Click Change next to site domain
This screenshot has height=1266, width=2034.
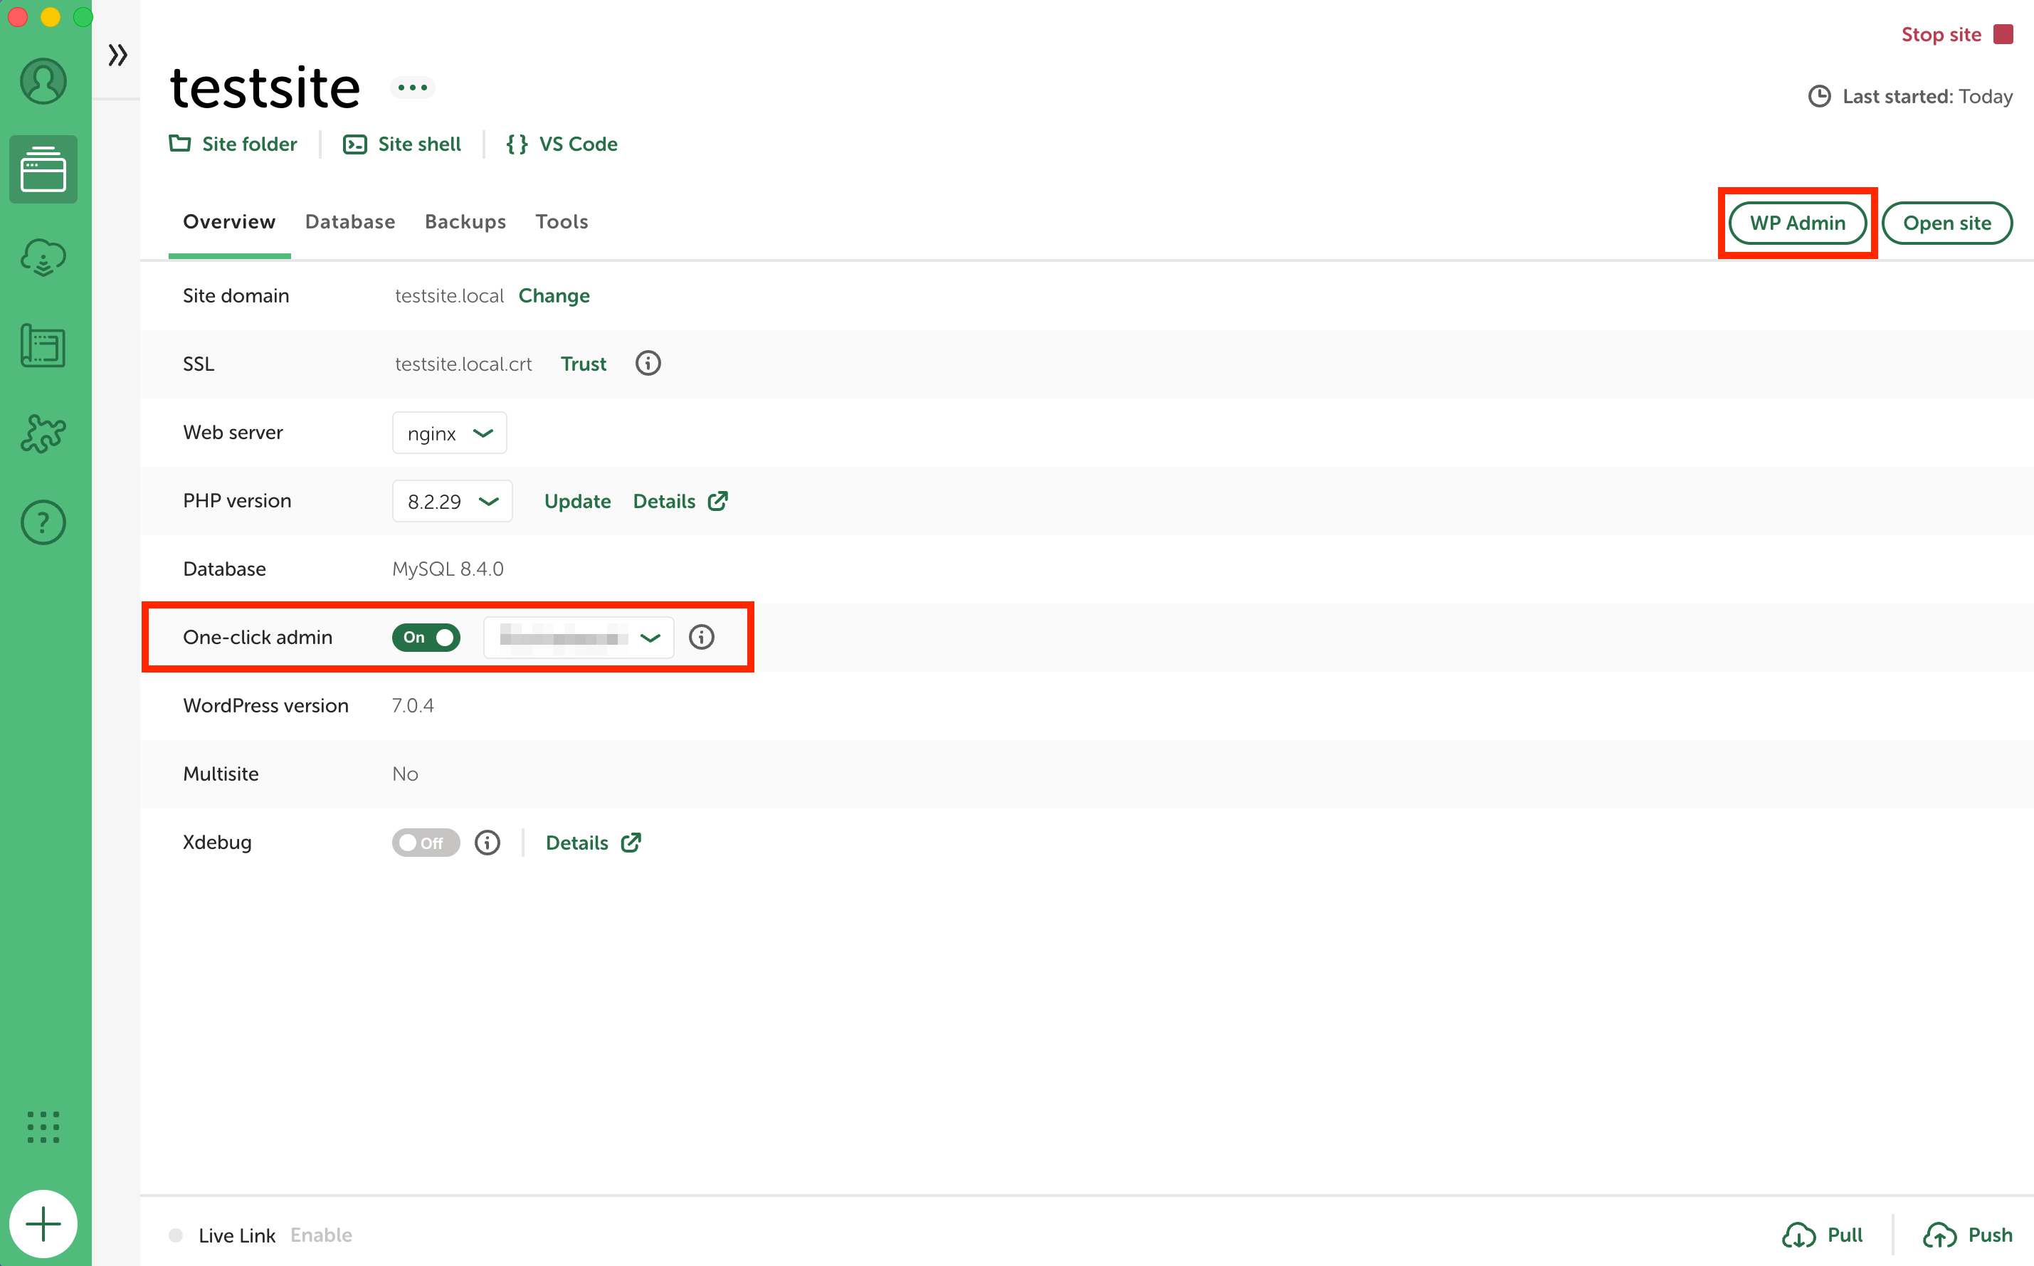point(554,295)
